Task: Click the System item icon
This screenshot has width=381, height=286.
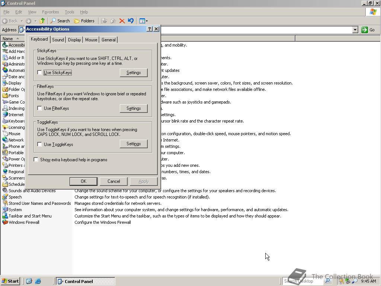Action: click(5, 209)
